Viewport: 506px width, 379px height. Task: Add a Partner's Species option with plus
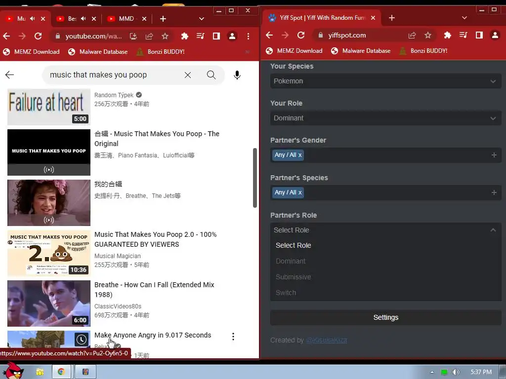pos(494,192)
